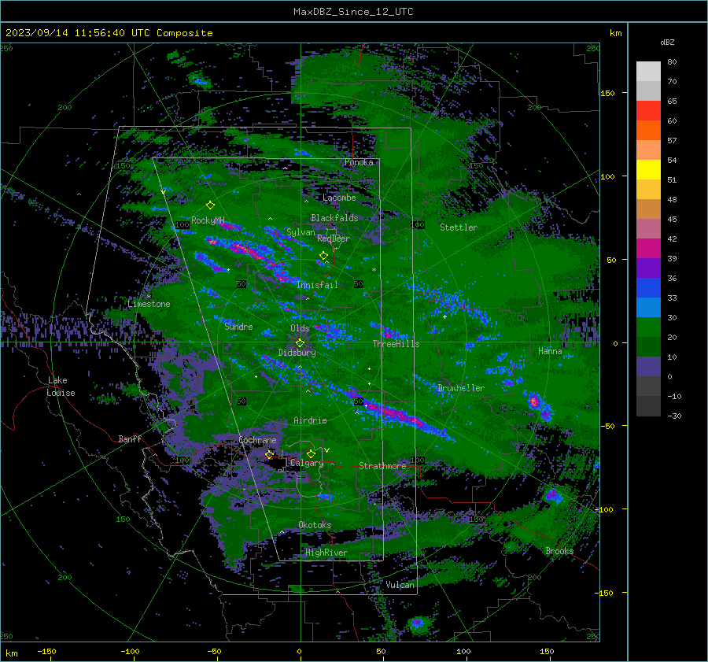Click the yellow diamond marker above RockyMH

coord(210,205)
